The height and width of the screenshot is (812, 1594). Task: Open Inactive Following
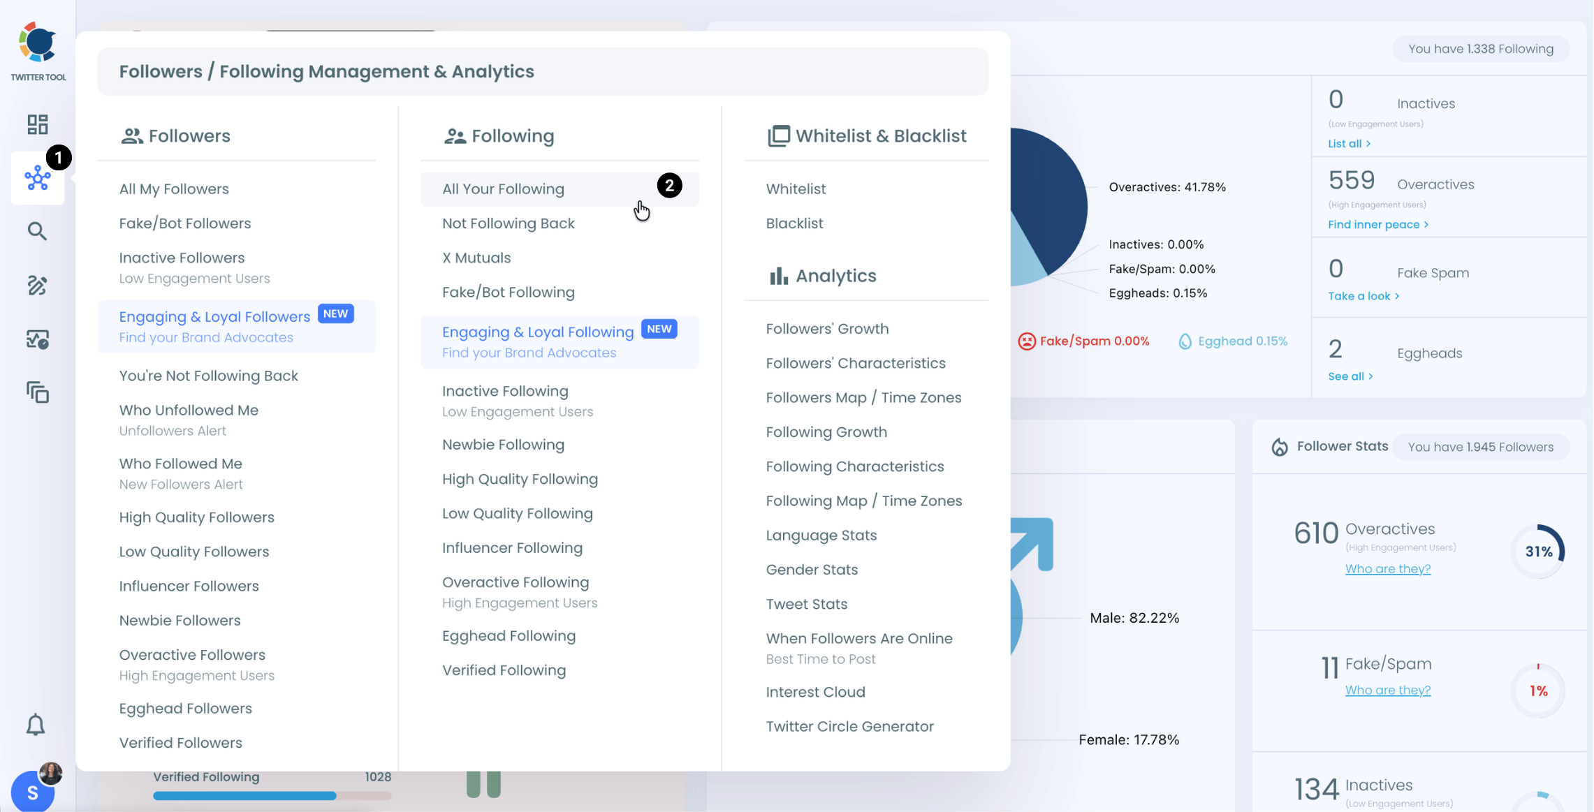point(518,401)
